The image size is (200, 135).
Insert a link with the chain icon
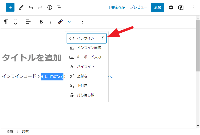60,22
